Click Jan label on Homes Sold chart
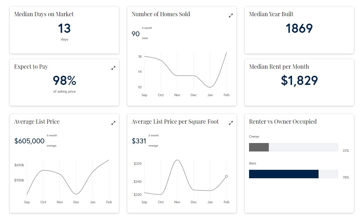 210,95
